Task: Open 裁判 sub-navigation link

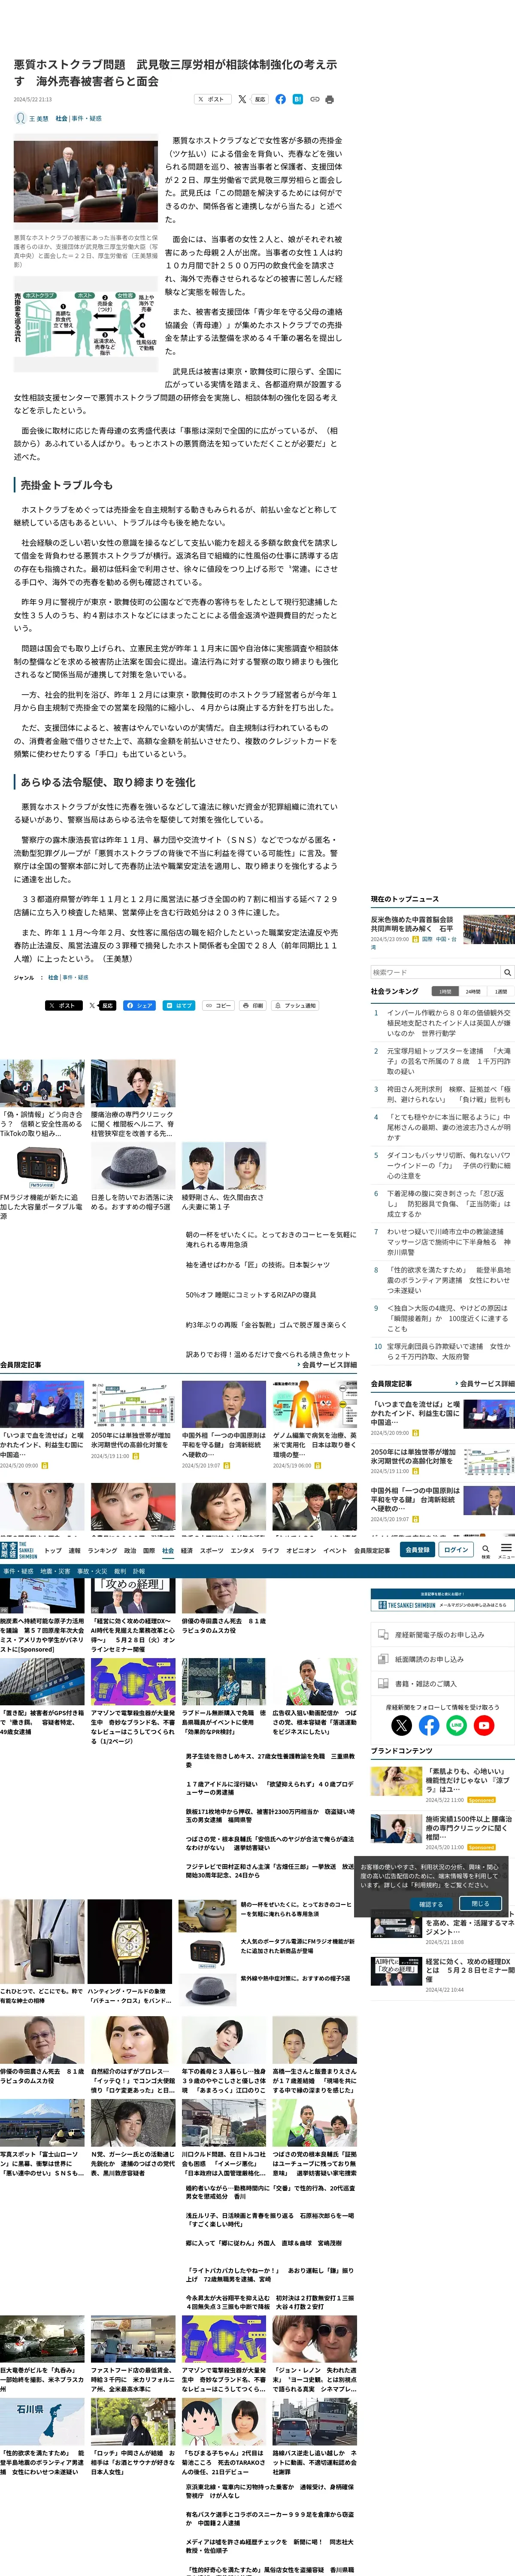Action: pyautogui.click(x=120, y=1570)
